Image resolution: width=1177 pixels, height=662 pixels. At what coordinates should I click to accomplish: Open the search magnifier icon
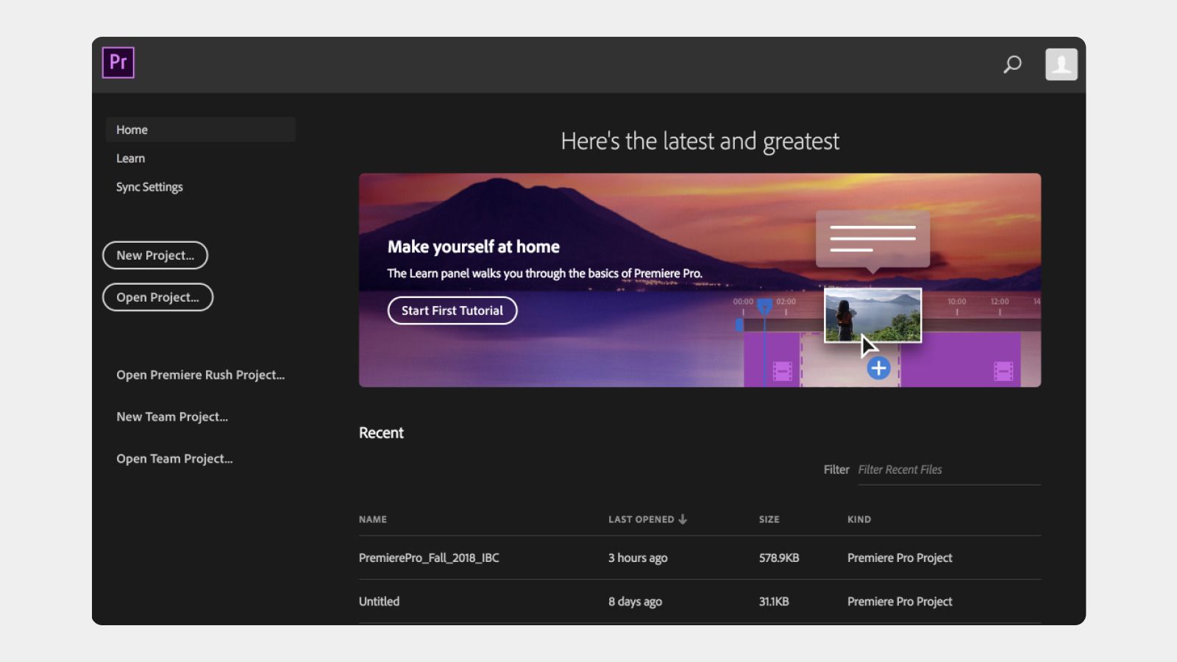(x=1012, y=65)
